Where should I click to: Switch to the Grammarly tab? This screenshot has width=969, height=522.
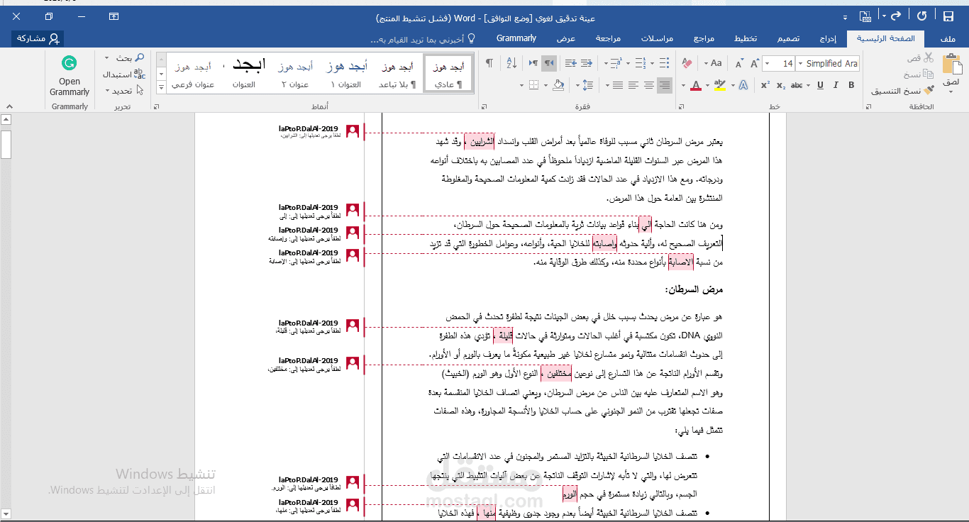(x=516, y=38)
